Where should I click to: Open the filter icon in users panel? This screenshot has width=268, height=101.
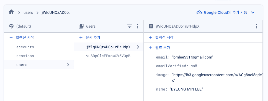[130, 26]
